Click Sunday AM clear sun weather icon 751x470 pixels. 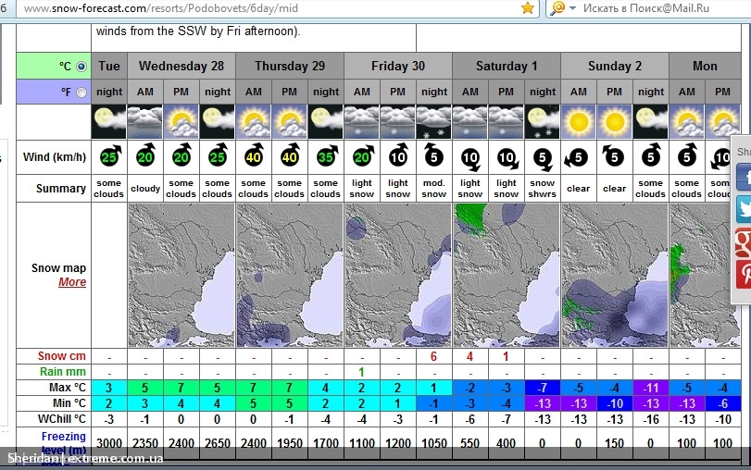pos(579,121)
